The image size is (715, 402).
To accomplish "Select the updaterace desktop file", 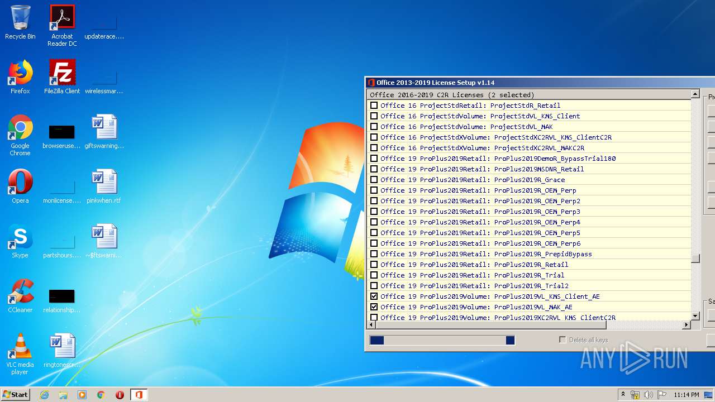I will [x=104, y=26].
